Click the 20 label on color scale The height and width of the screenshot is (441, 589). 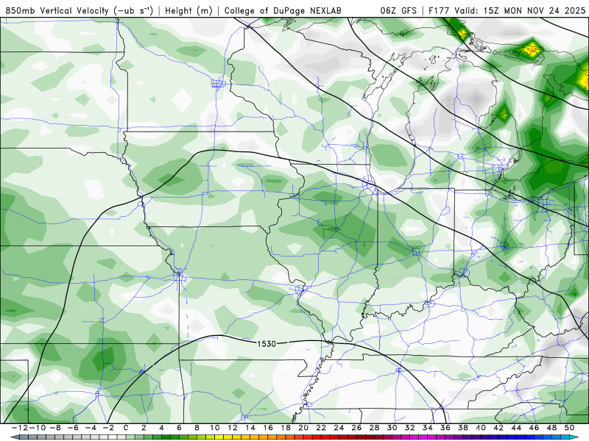tap(303, 428)
